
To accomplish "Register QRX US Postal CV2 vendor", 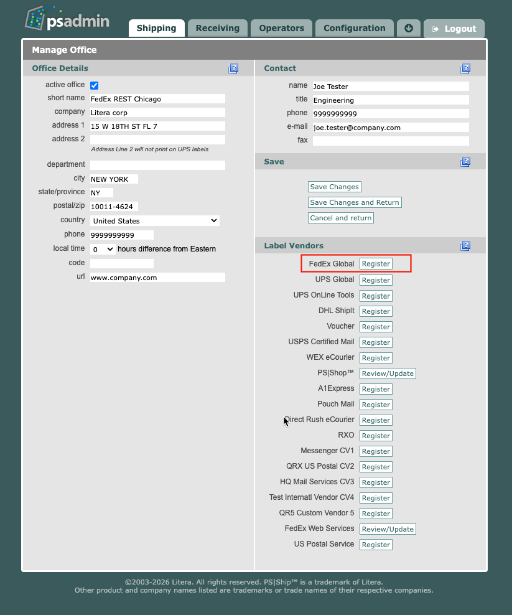I will (x=376, y=467).
